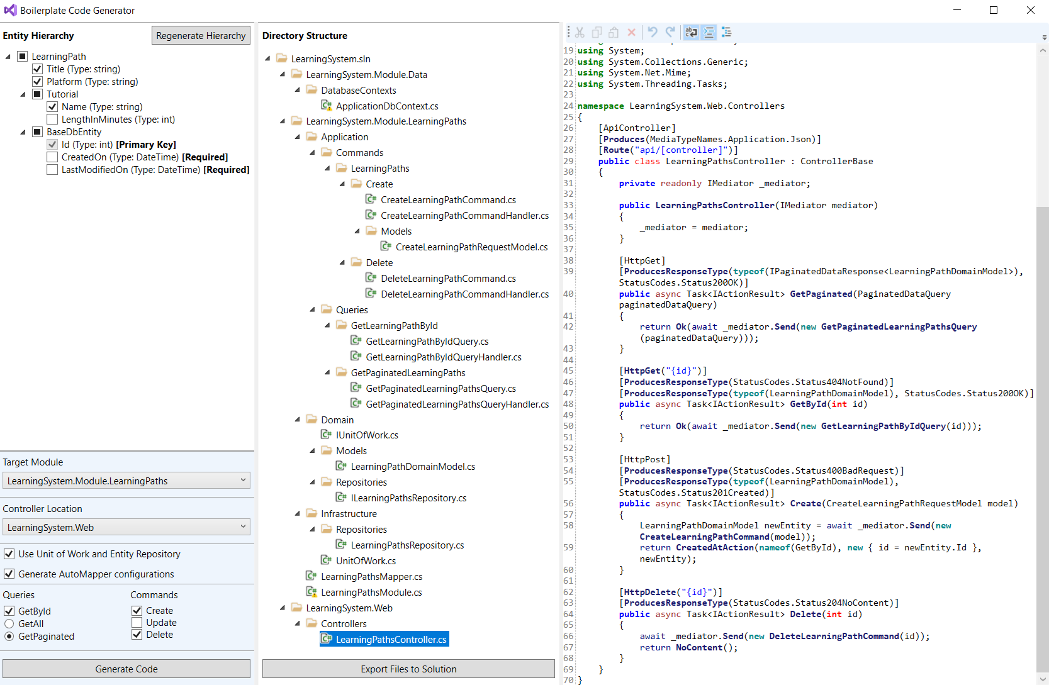Screen dimensions: 1049x685
Task: Collapse the Application folder node
Action: (298, 136)
